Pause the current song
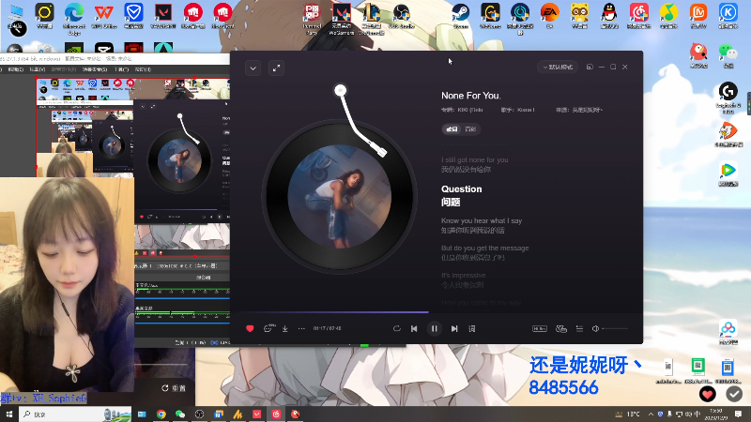The height and width of the screenshot is (422, 751). point(434,329)
